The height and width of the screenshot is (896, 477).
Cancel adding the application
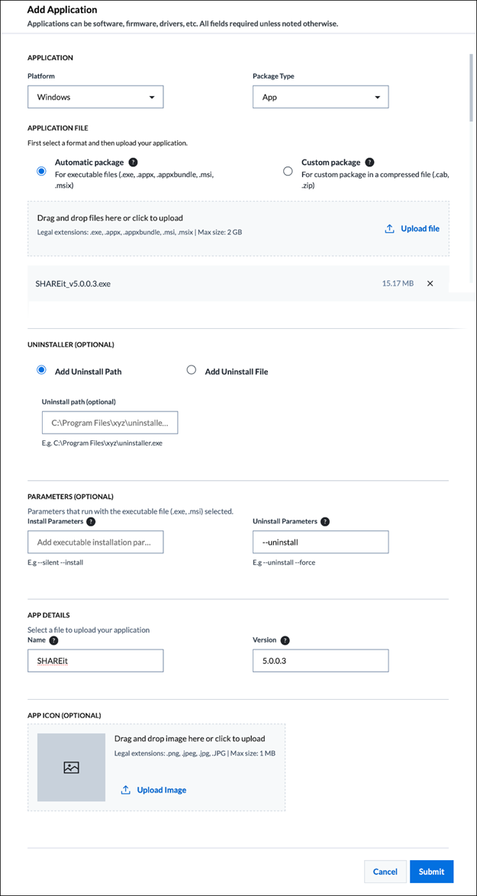385,872
